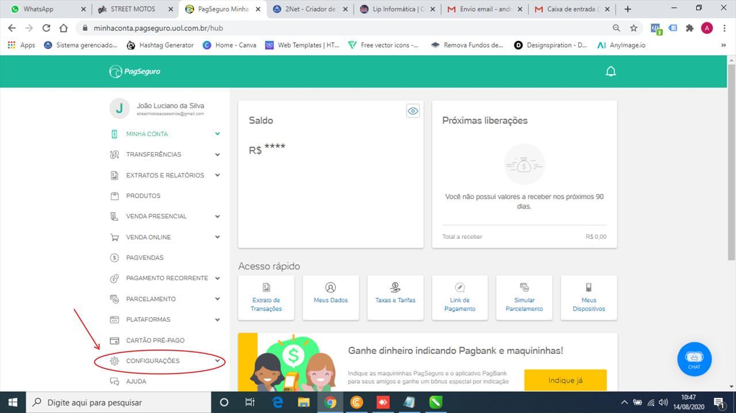This screenshot has height=413, width=736.
Task: Switch to the STREET MOTOS tab
Action: [x=135, y=9]
